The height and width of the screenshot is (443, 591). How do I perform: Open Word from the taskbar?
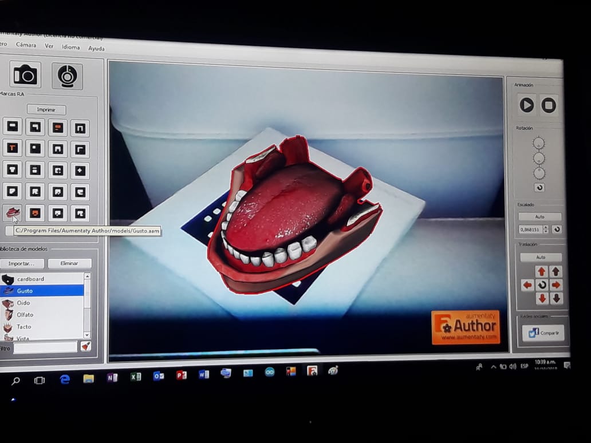click(x=203, y=374)
